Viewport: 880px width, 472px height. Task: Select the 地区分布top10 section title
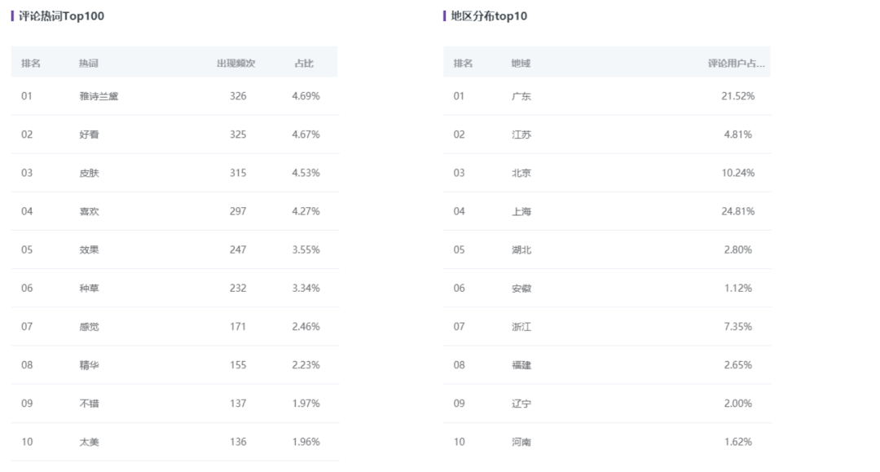click(x=489, y=16)
